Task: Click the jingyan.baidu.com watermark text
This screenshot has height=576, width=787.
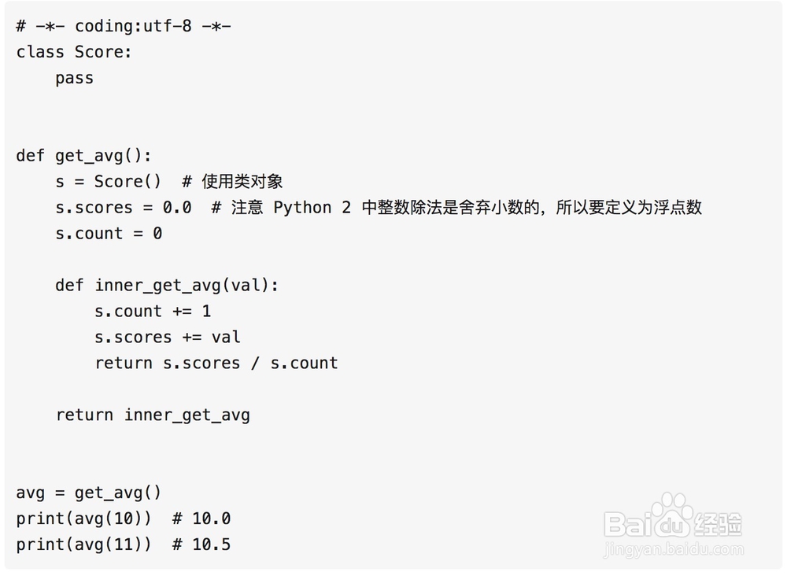Action: 674,549
